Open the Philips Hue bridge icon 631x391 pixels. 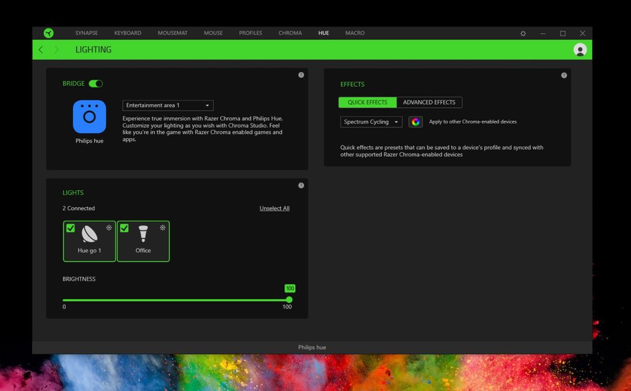tap(89, 118)
